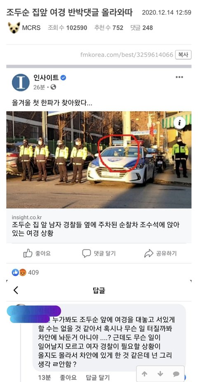Open MCRS dog avatar profile
Screen dimensions: 198x382
(x=14, y=28)
